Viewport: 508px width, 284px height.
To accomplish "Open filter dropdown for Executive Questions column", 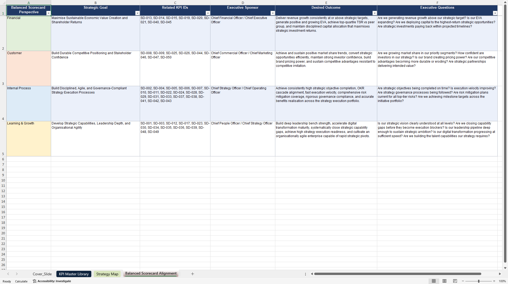I will [495, 13].
